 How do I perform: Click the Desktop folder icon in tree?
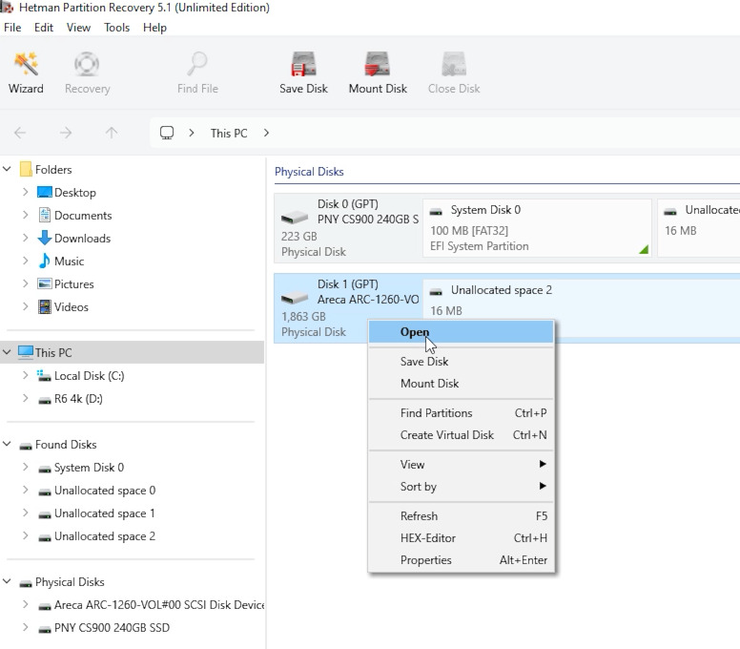pyautogui.click(x=45, y=192)
